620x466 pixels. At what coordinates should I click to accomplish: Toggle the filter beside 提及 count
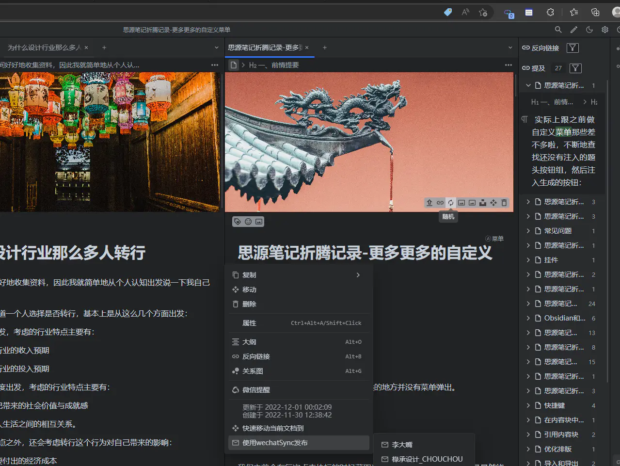575,68
